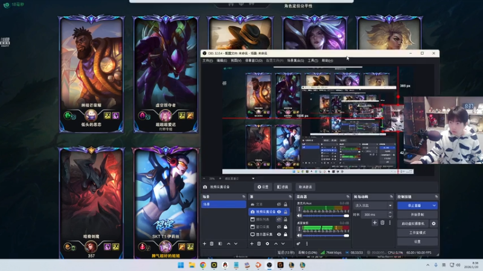This screenshot has height=271, width=483.
Task: Remove the selected scene using the trash icon in 场景 panel
Action: [x=212, y=244]
